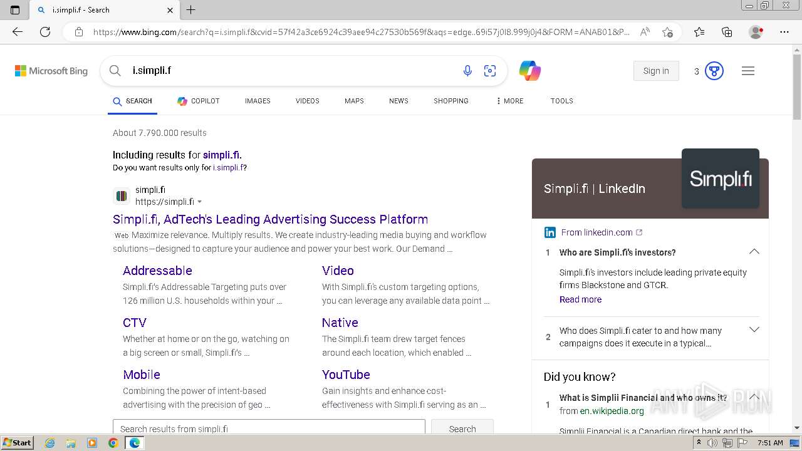Collapse 'Who are Simpli.fi's investors?' question

click(754, 252)
